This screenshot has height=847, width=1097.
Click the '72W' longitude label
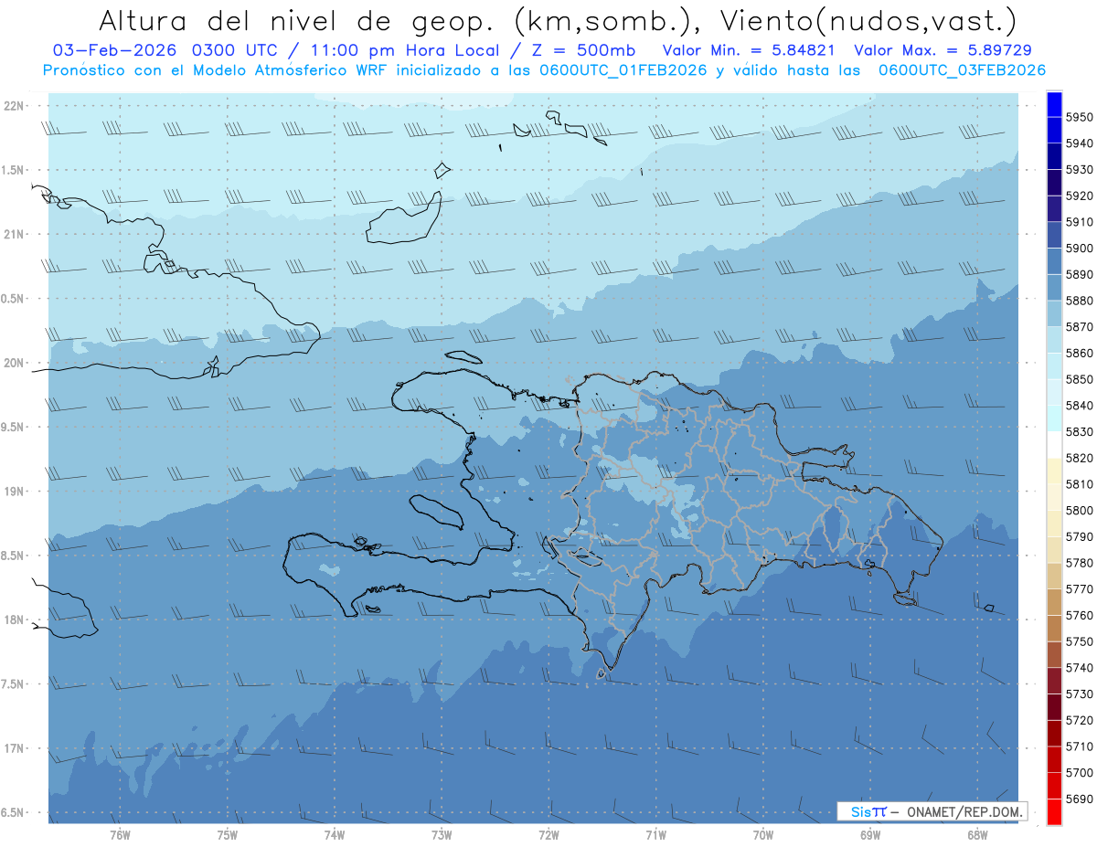click(548, 834)
